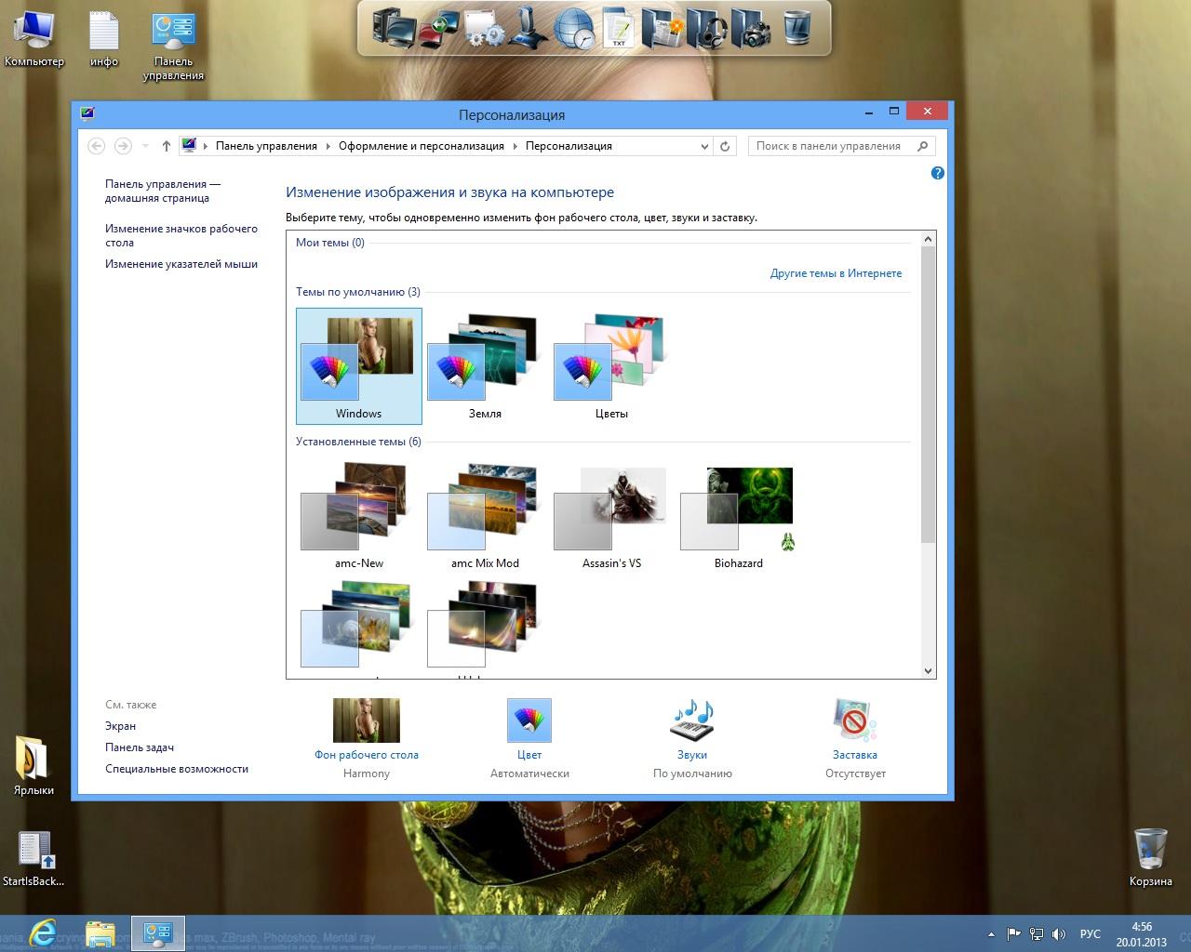The height and width of the screenshot is (952, 1191).
Task: Select the Biohazard theme
Action: [738, 509]
